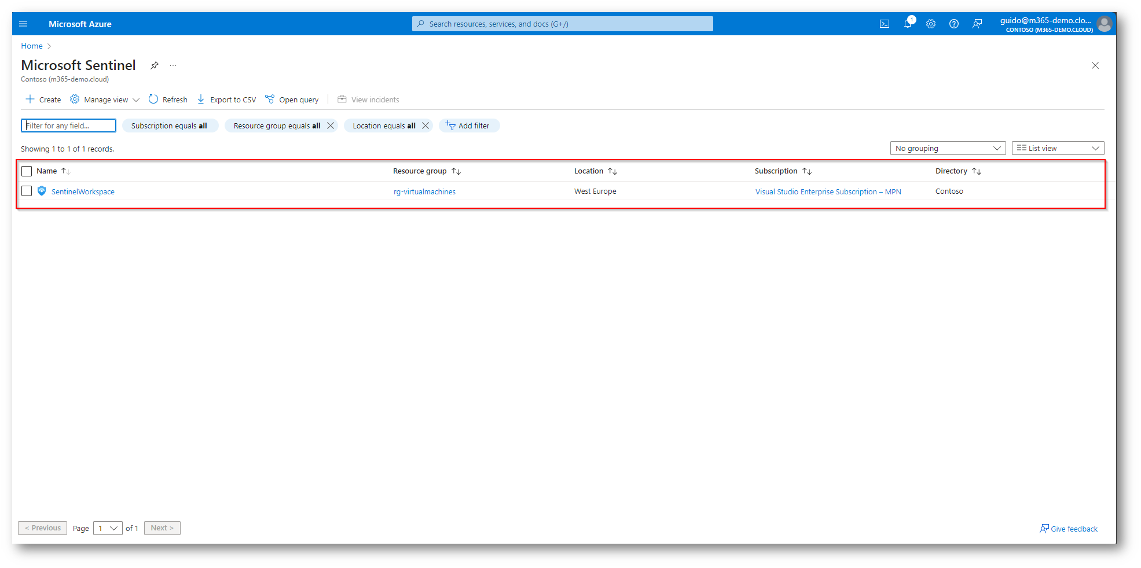Click Create to add a workspace
The height and width of the screenshot is (568, 1141).
tap(43, 99)
